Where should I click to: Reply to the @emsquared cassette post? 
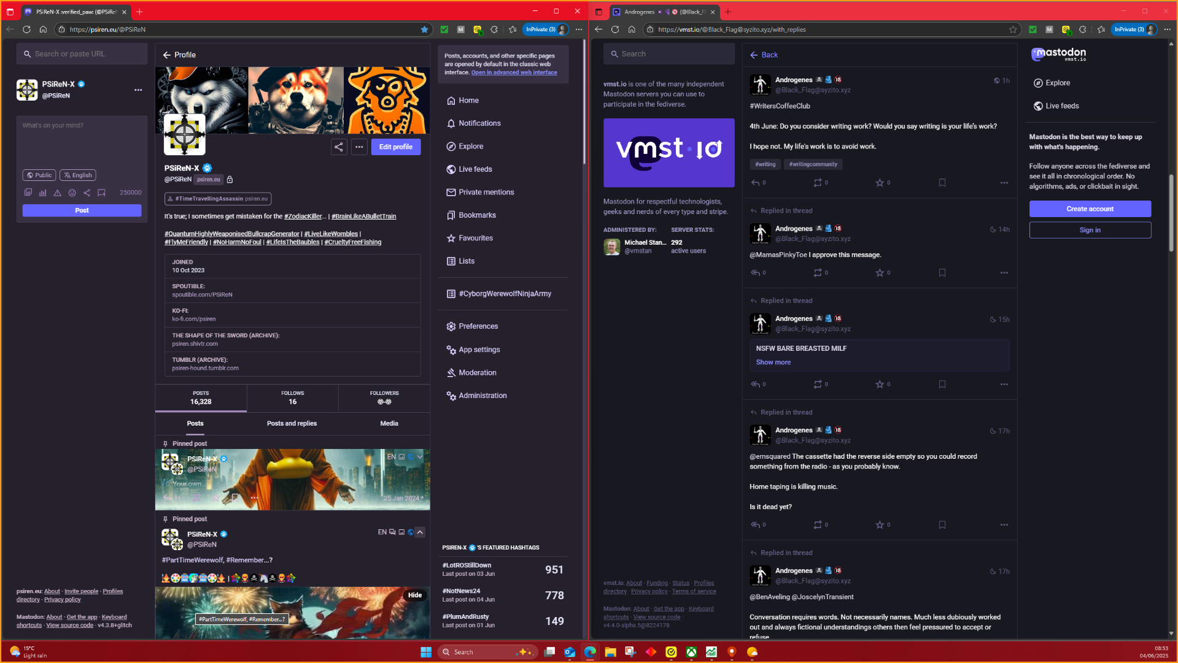756,525
